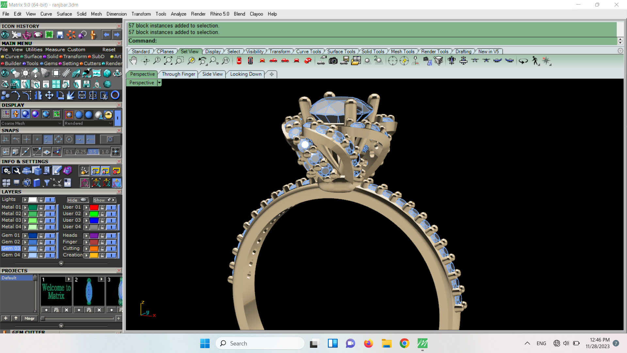Switch to the Side View viewport tab
Screen dimensions: 627x353
pos(212,74)
